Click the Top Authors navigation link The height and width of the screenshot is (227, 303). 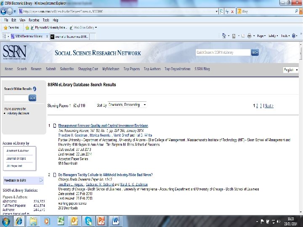tap(152, 69)
